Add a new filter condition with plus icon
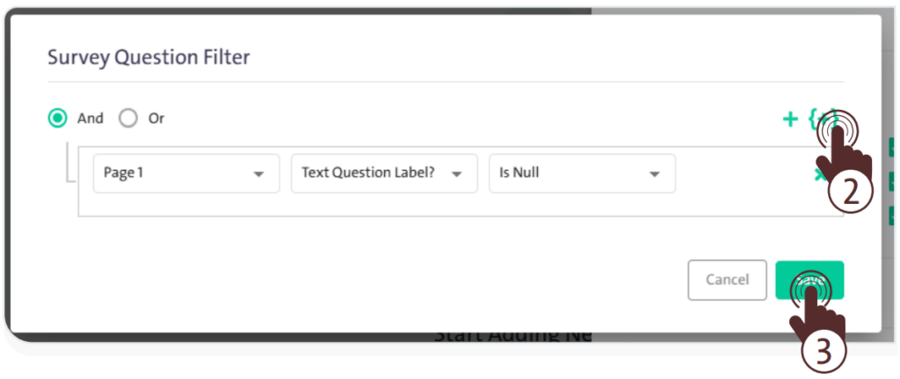The width and height of the screenshot is (900, 379). (x=790, y=119)
